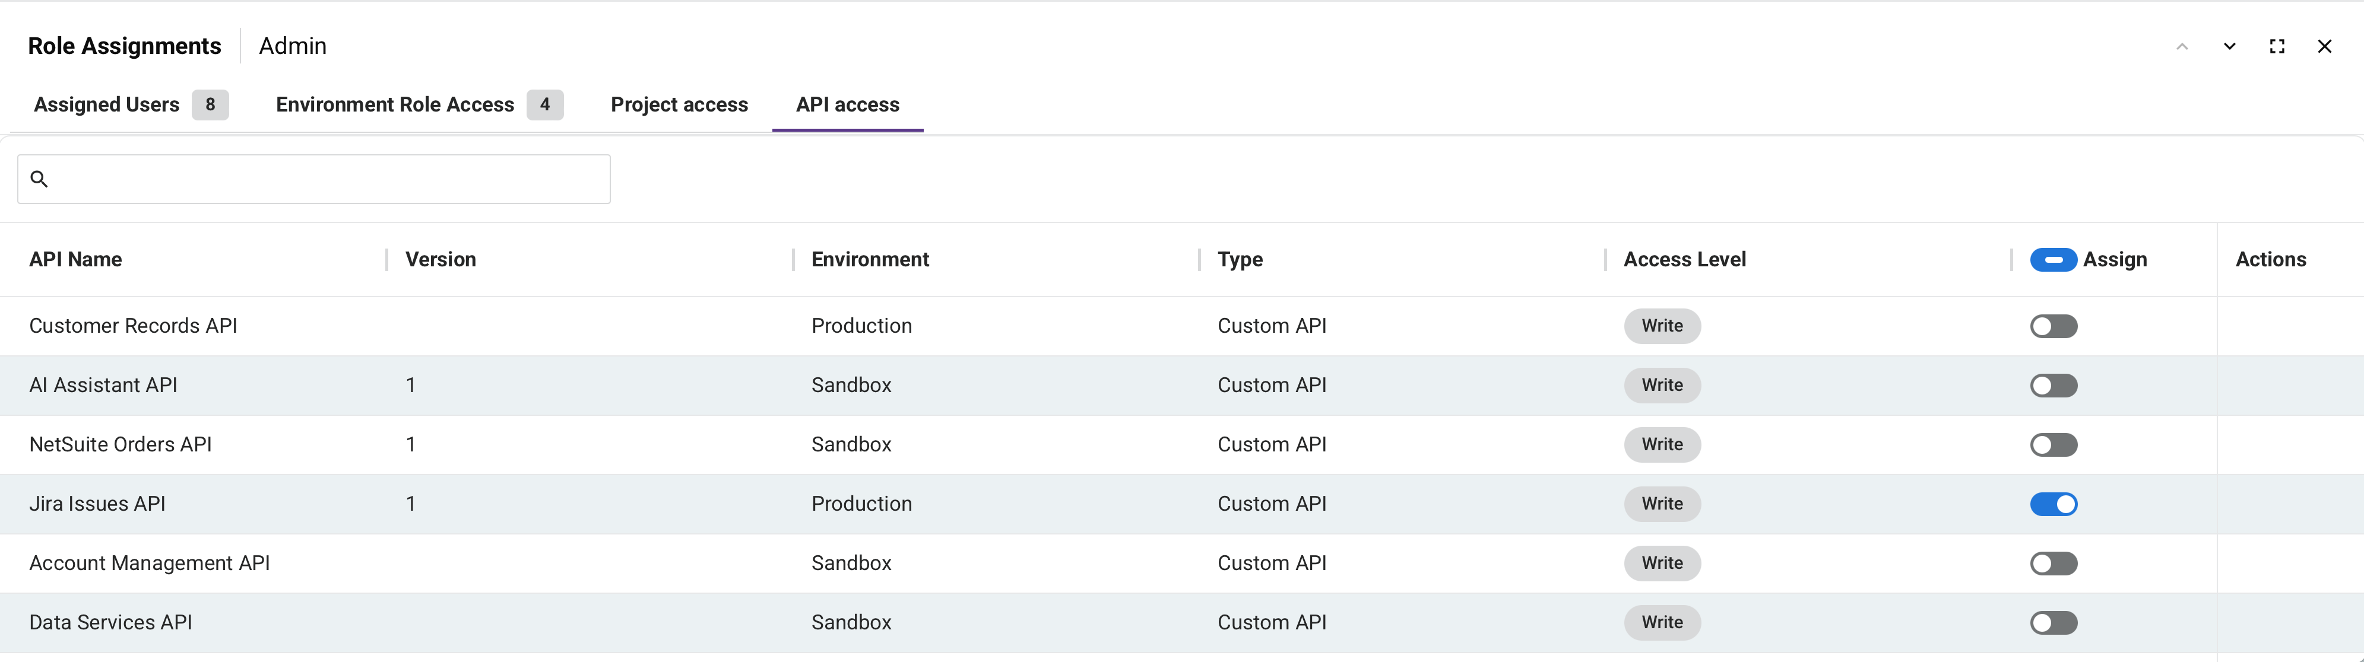Go to next role with down chevron

[x=2229, y=46]
